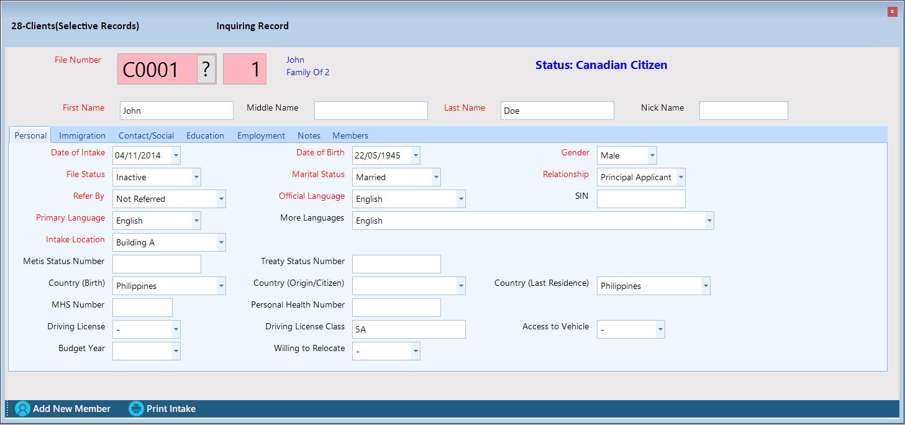
Task: Click the question mark lookup button
Action: (x=206, y=69)
